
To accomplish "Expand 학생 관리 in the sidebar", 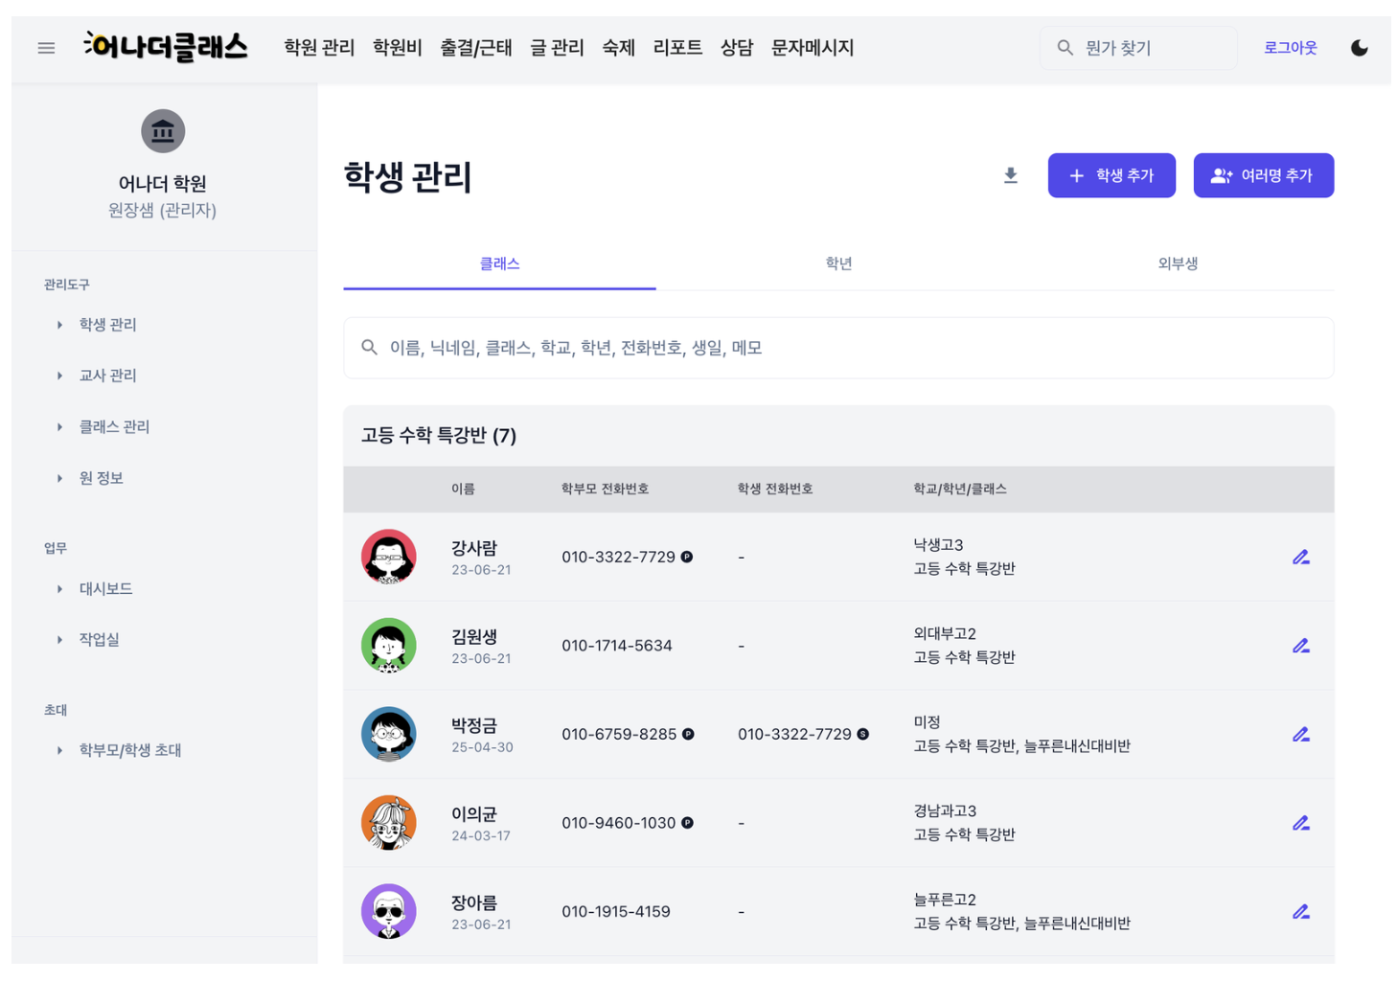I will [107, 325].
